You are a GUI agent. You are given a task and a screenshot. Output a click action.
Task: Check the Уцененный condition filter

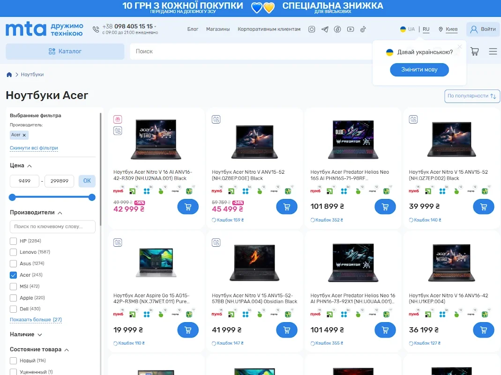coord(14,372)
